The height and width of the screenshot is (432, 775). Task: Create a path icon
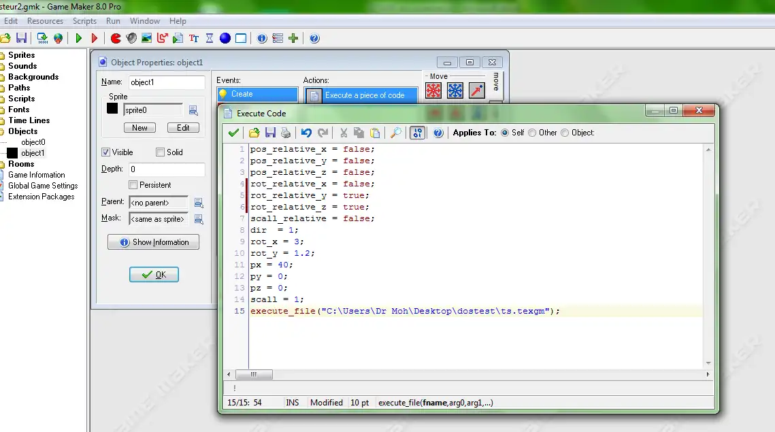point(162,38)
